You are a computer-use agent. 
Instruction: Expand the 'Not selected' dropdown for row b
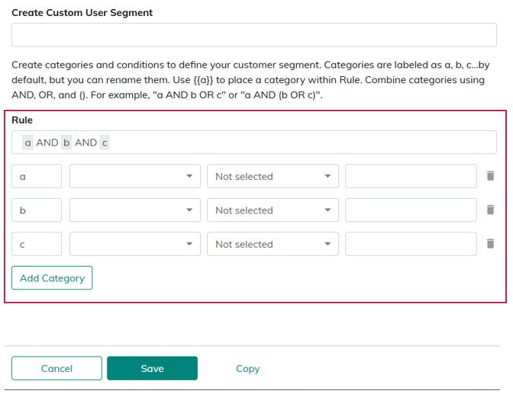point(273,210)
